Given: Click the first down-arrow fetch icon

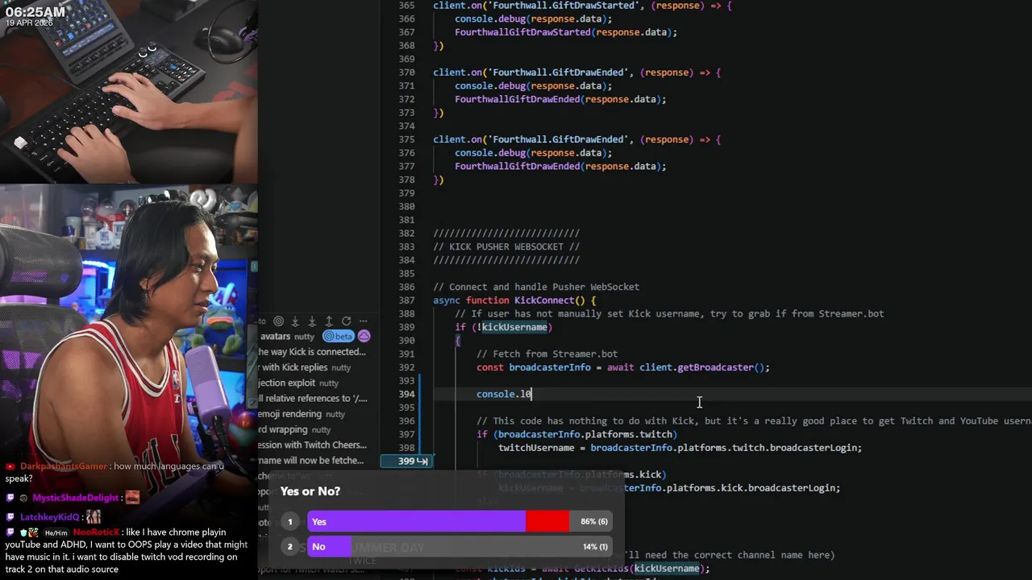Looking at the screenshot, I should click(295, 321).
